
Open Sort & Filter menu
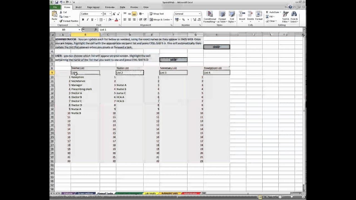coord(286,17)
